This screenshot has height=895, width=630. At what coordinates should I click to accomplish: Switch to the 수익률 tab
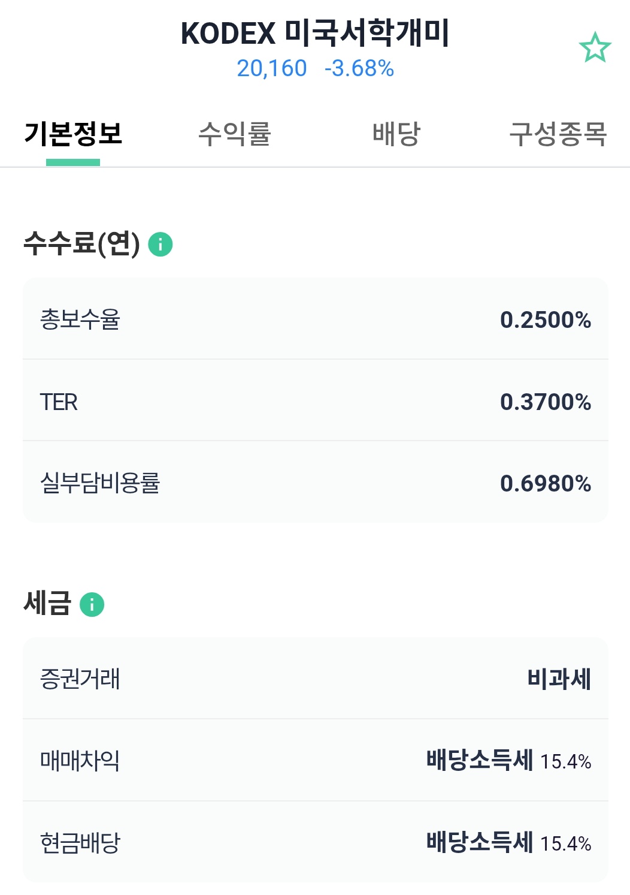pos(235,134)
